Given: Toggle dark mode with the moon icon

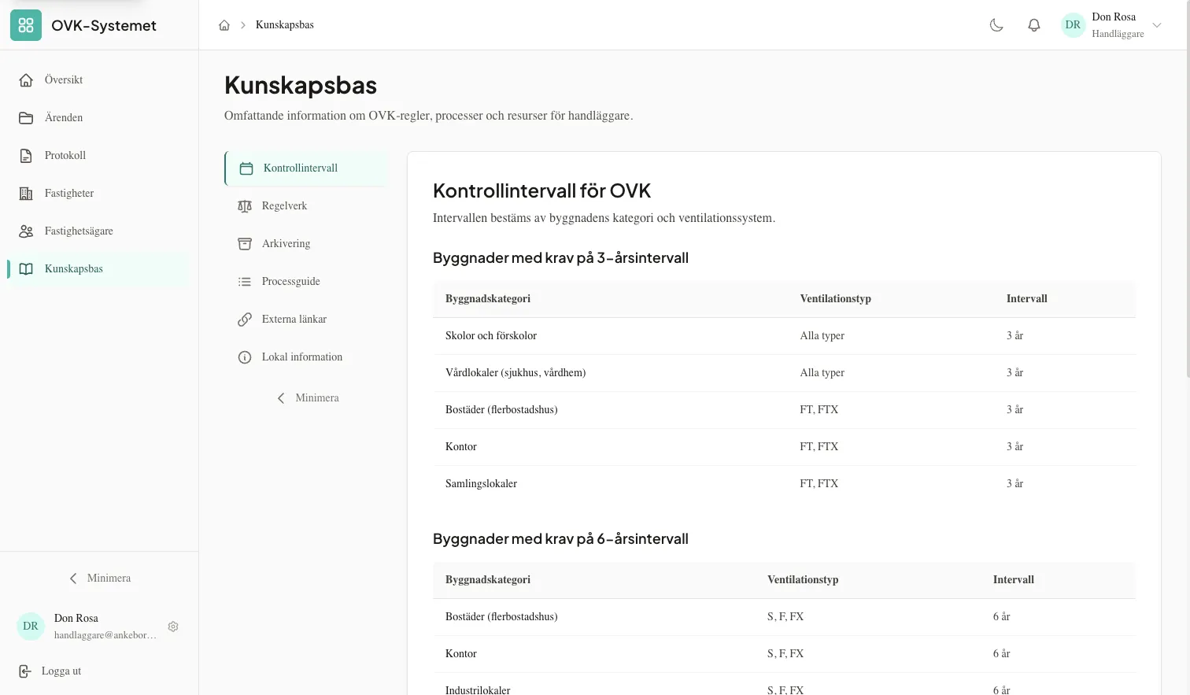Looking at the screenshot, I should coord(996,24).
